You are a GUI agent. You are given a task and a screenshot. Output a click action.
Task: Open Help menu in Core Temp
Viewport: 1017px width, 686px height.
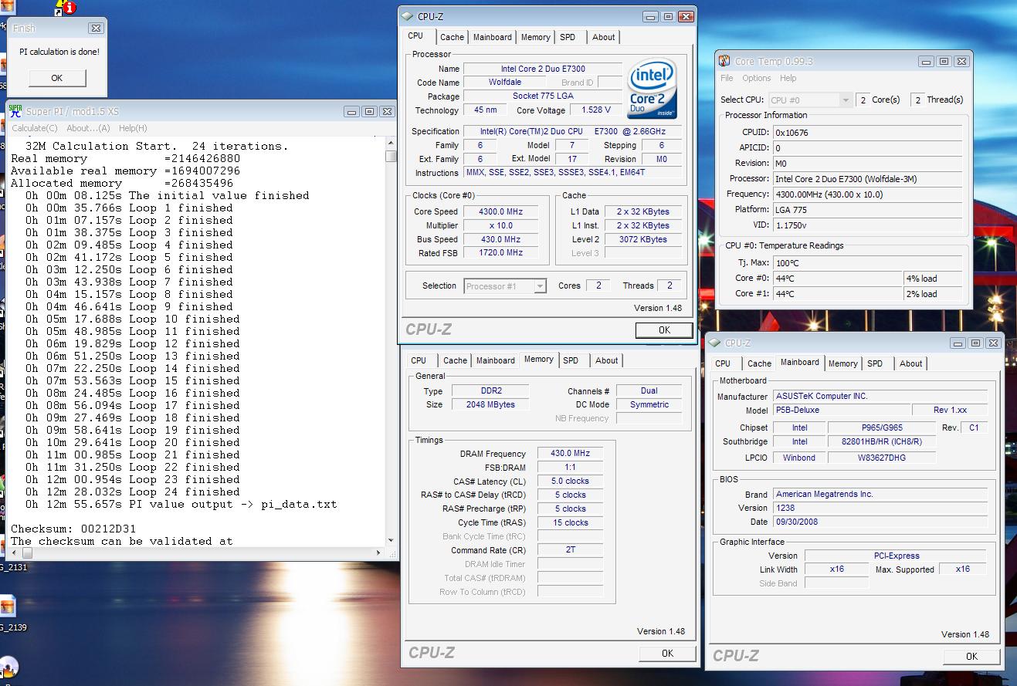[x=788, y=78]
